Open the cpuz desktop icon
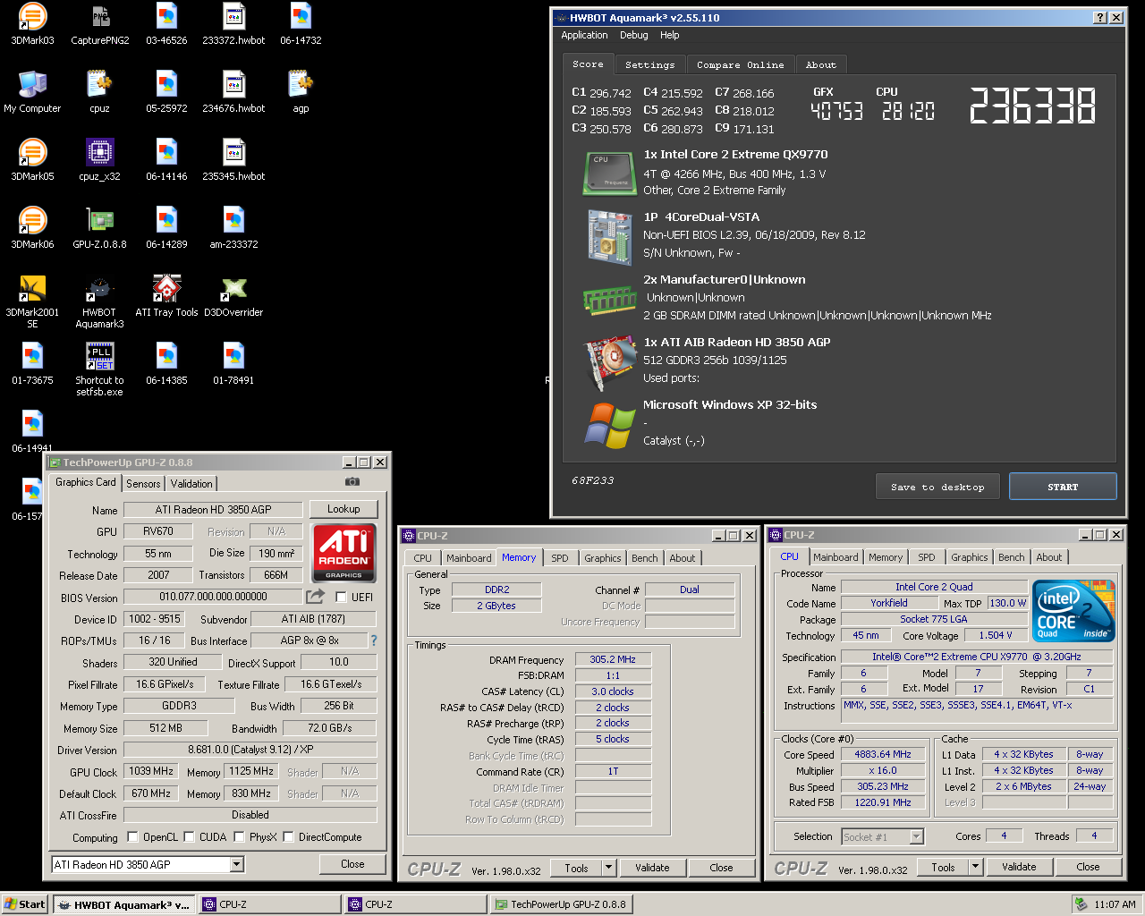The width and height of the screenshot is (1145, 916). [99, 91]
